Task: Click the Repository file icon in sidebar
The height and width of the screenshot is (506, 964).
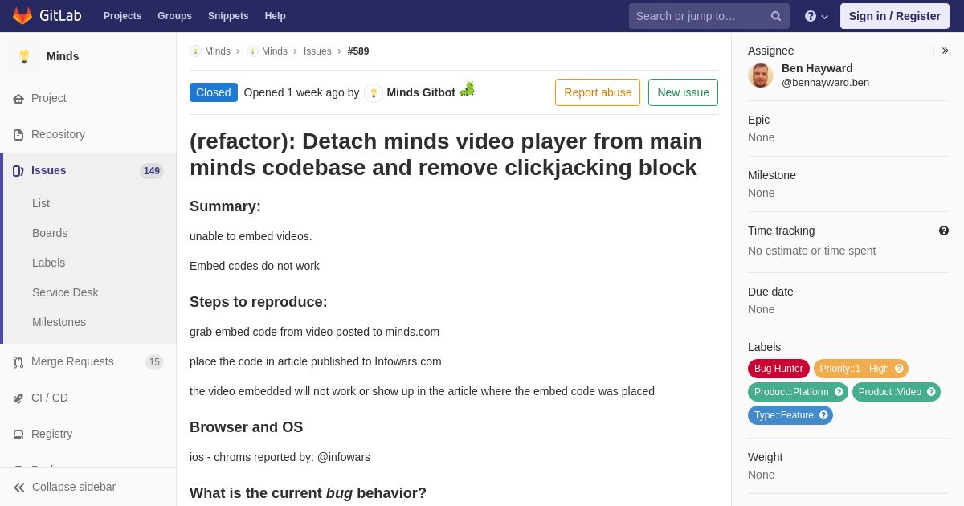Action: pyautogui.click(x=18, y=135)
